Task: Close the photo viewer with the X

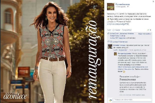Action: click(x=153, y=1)
